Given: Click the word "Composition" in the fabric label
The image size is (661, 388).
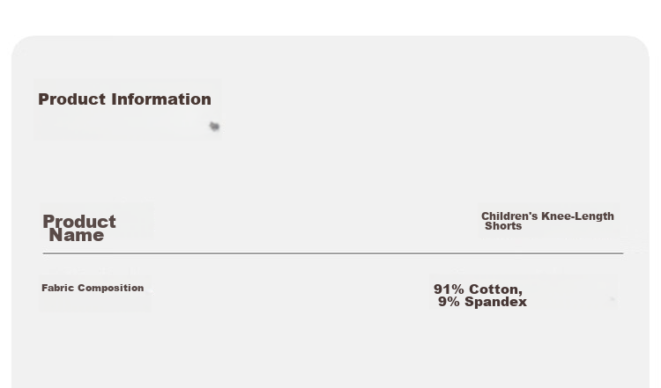Looking at the screenshot, I should (116, 289).
